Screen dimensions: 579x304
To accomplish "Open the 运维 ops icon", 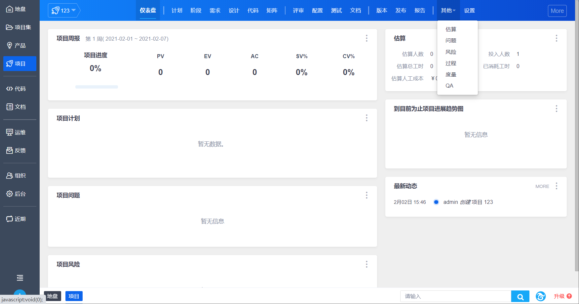I will click(10, 133).
